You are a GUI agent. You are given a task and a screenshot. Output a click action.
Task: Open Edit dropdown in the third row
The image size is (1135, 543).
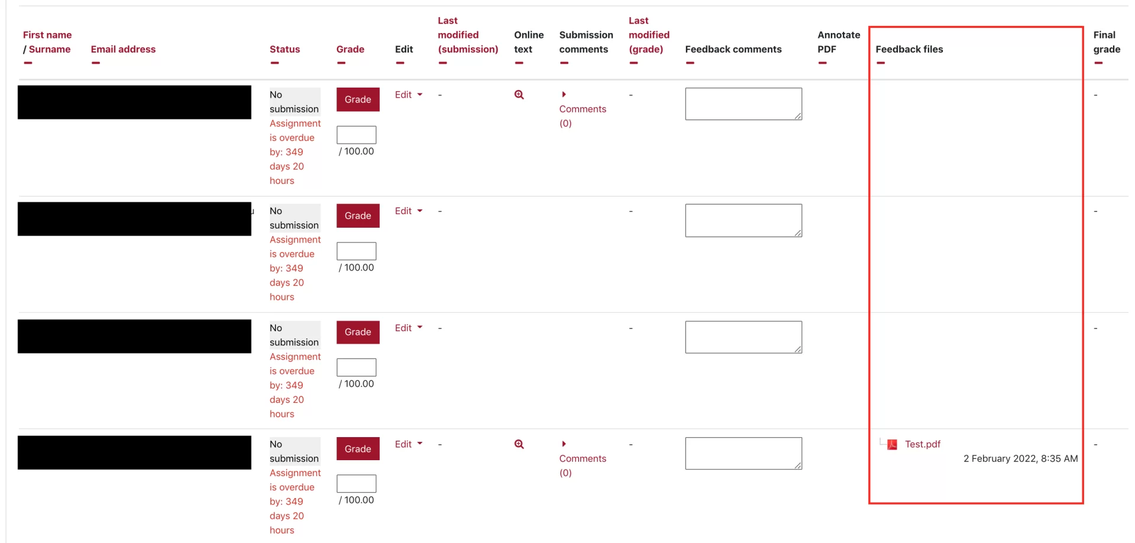click(x=409, y=328)
